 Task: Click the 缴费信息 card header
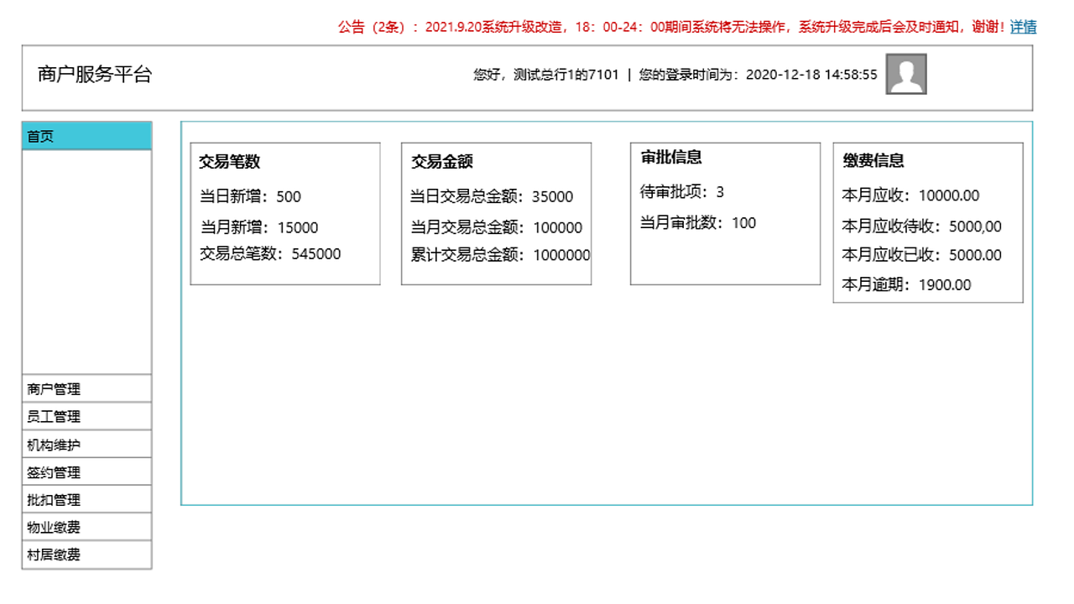[x=873, y=161]
